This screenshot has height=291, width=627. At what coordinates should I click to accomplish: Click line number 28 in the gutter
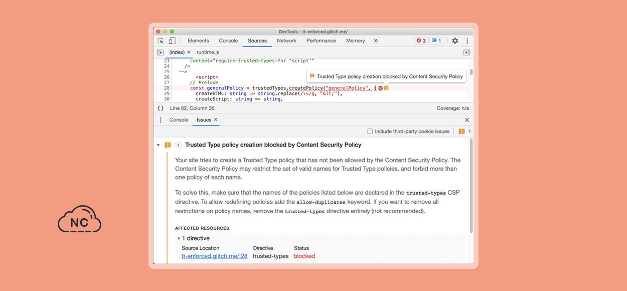[x=167, y=88]
